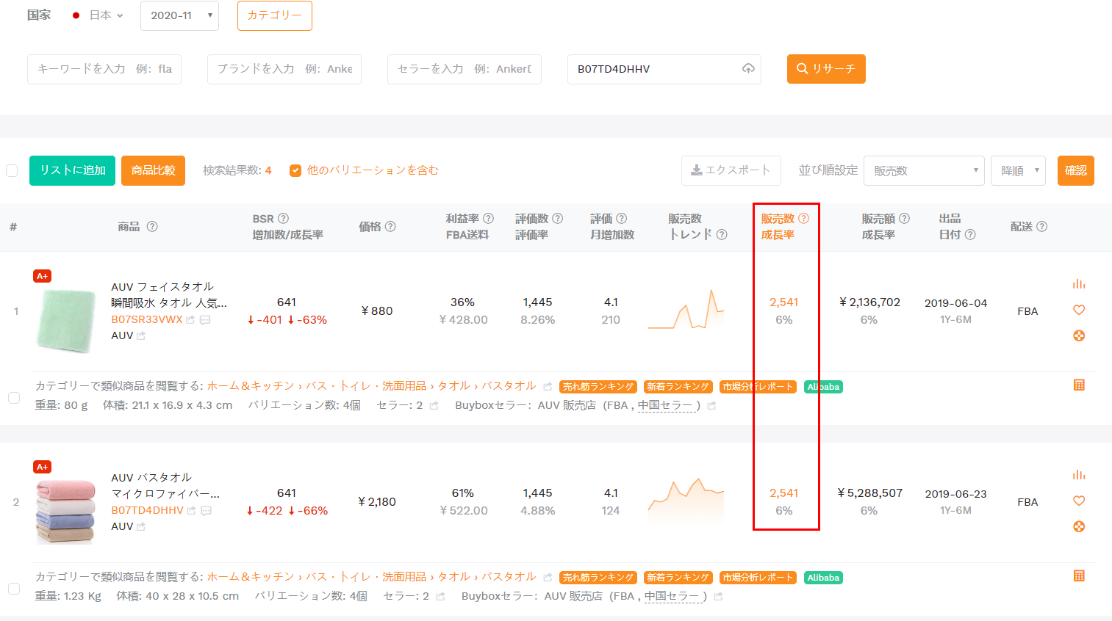Open the 日本 country dropdown
Image resolution: width=1112 pixels, height=621 pixels.
point(98,15)
